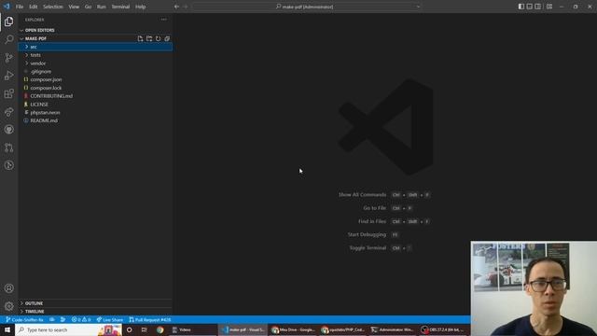The height and width of the screenshot is (336, 597).
Task: Create a new folder in MAKE-PDF
Action: (x=149, y=38)
